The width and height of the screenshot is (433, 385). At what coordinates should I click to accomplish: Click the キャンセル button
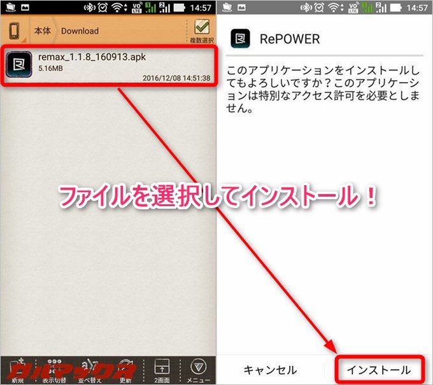pos(270,370)
